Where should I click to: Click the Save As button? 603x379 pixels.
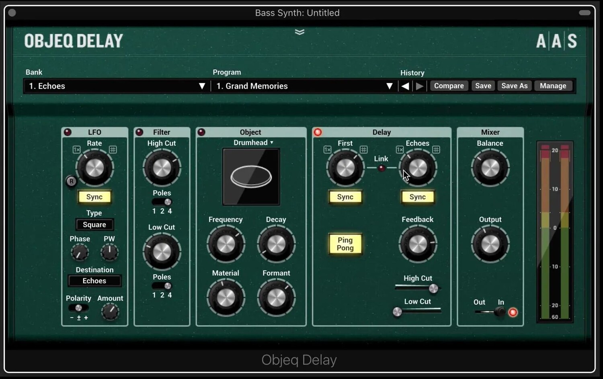pyautogui.click(x=515, y=86)
